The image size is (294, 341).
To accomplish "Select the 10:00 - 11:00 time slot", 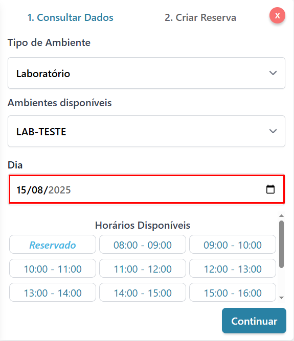I will pos(53,269).
